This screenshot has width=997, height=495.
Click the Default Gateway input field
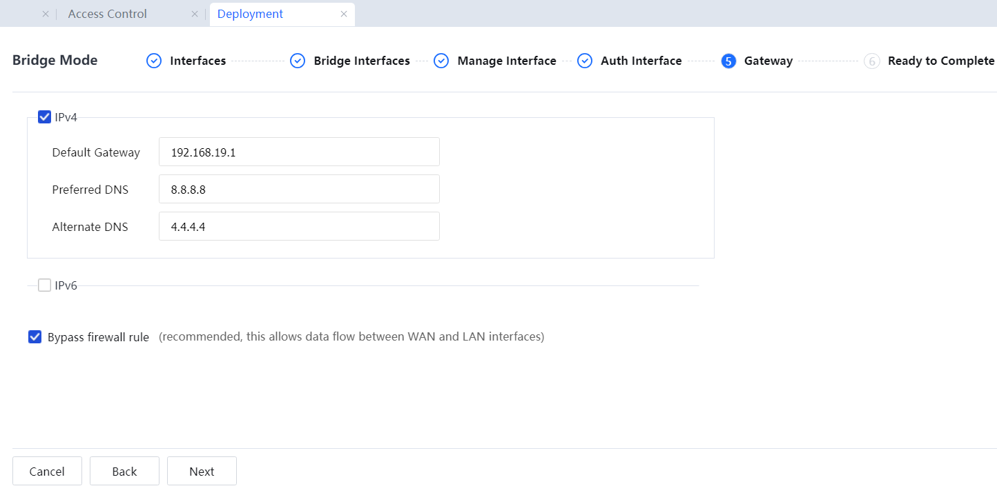coord(299,152)
